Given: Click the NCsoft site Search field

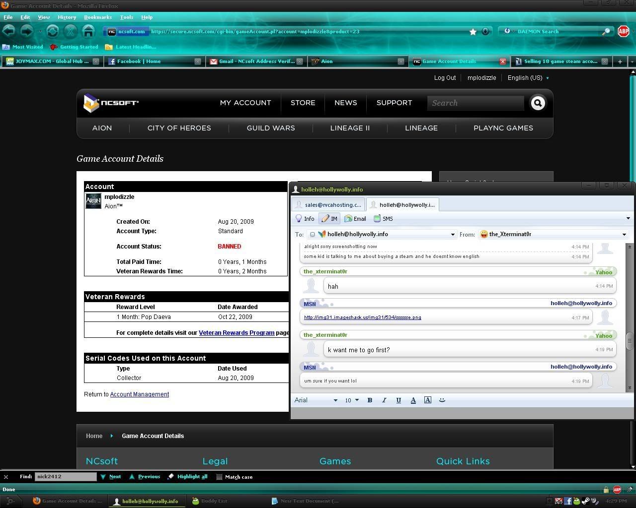Looking at the screenshot, I should click(x=476, y=103).
